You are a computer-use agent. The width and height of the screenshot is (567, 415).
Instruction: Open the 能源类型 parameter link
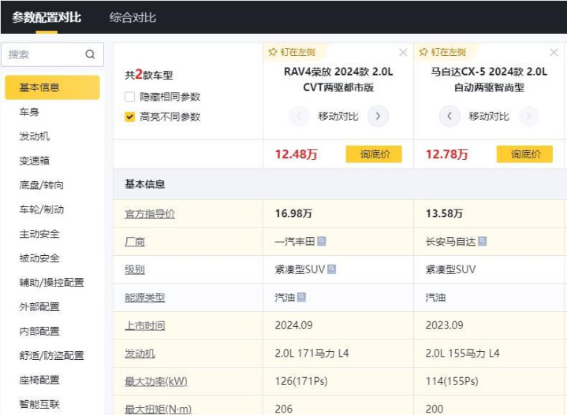(144, 297)
